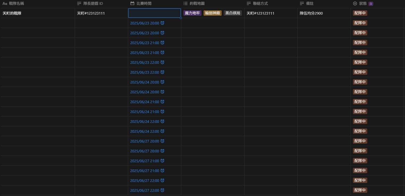This screenshot has height=196, width=405.
Task: Click the list icon beside 約戰地圖 header
Action: coord(185,3)
